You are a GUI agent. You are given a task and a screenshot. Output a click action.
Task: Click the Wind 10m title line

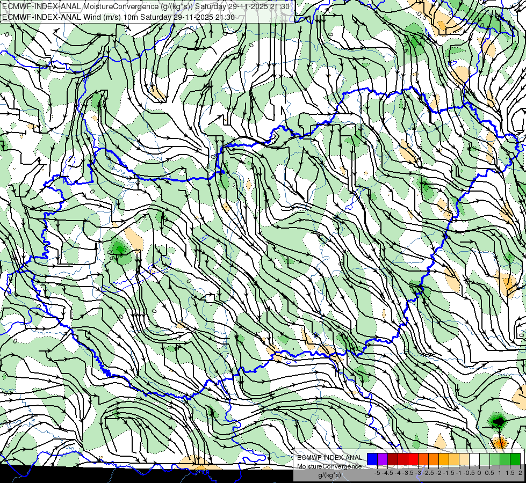pos(118,17)
